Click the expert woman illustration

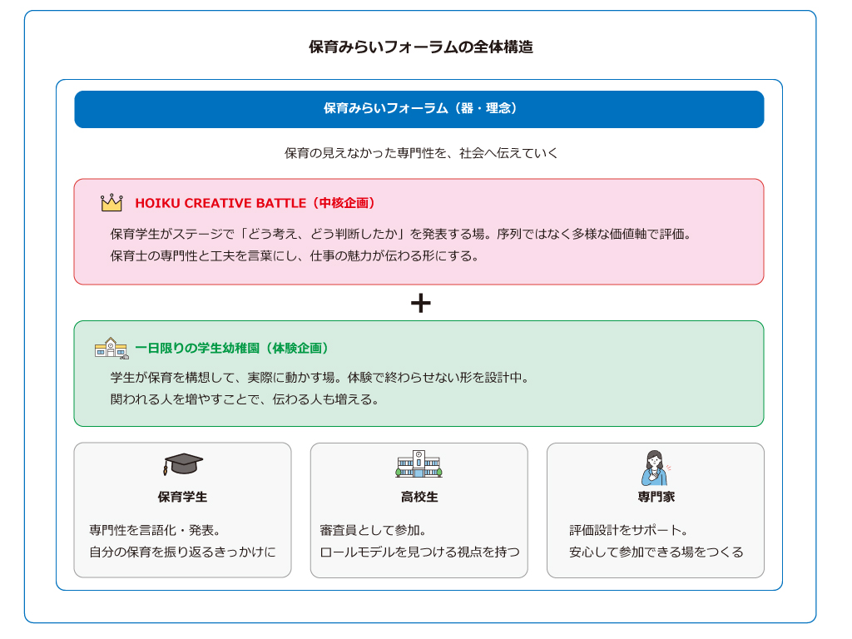point(655,468)
